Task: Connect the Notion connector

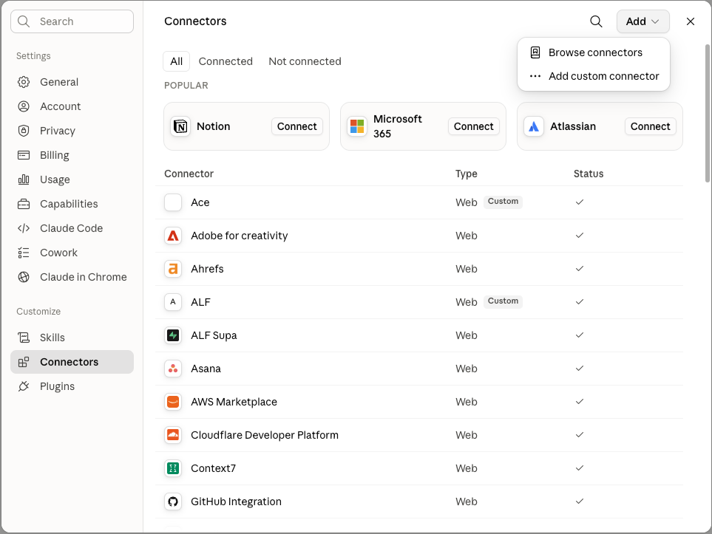Action: pos(297,126)
